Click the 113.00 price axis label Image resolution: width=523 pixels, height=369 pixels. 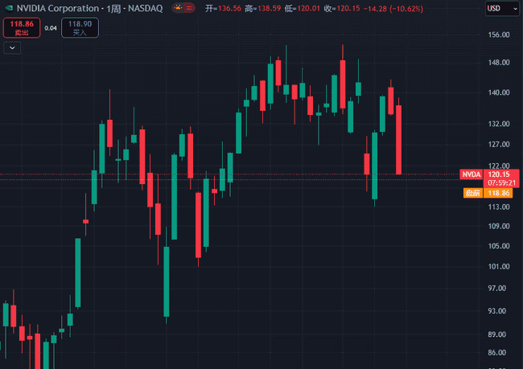click(499, 207)
